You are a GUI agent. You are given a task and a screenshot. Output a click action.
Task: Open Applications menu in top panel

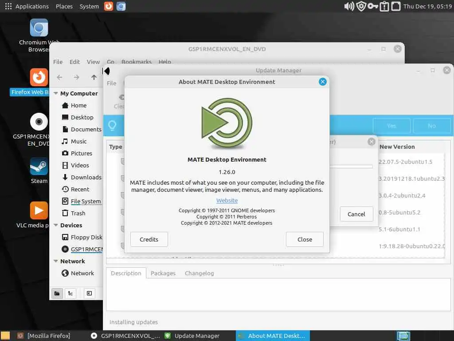pos(32,6)
